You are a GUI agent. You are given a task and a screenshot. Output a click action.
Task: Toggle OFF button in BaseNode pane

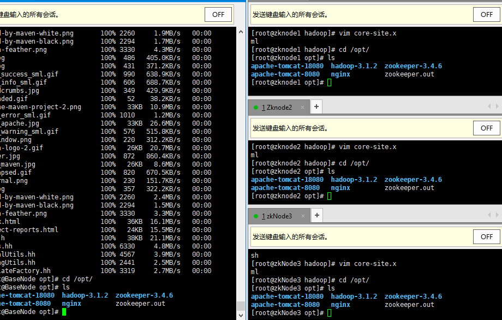coord(218,14)
